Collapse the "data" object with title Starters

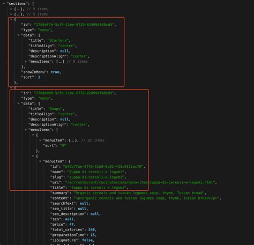click(x=18, y=35)
